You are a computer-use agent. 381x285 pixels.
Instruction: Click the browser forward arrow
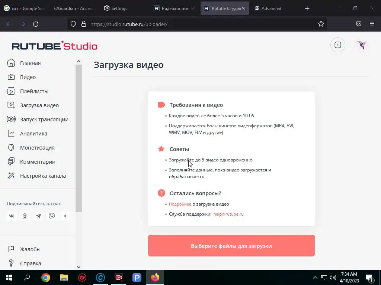pyautogui.click(x=22, y=24)
